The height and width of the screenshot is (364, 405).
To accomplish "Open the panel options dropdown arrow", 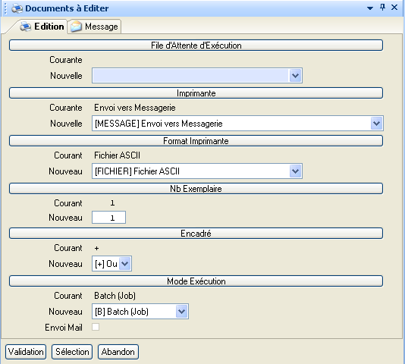I will [x=370, y=8].
